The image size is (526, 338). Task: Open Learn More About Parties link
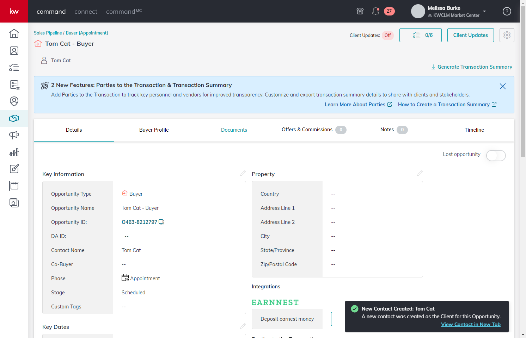pyautogui.click(x=359, y=105)
